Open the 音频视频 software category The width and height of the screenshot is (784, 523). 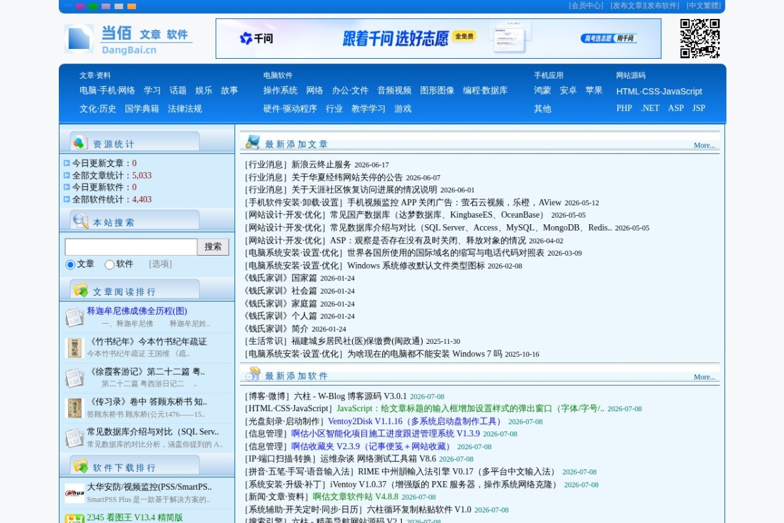coord(394,90)
